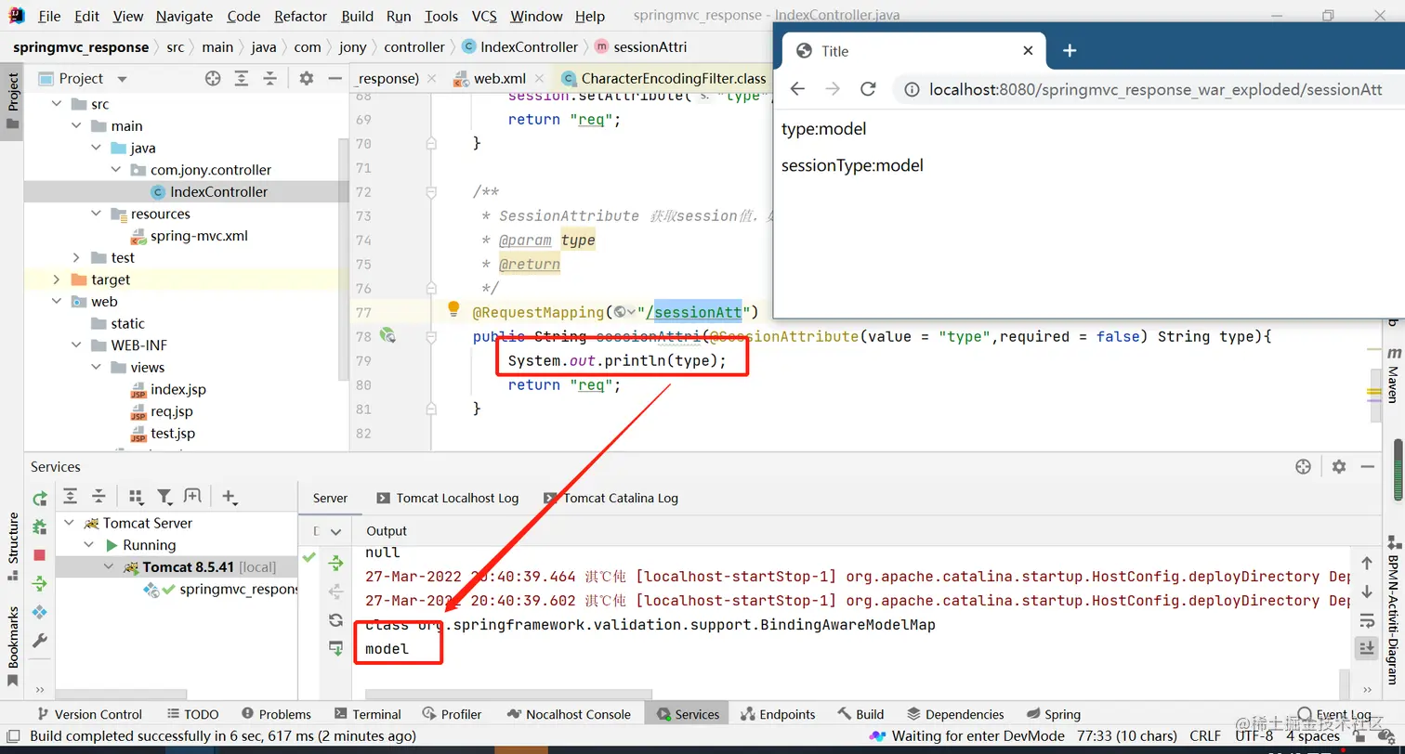The width and height of the screenshot is (1405, 754).
Task: Change UTF-8 file encoding in status bar
Action: pyautogui.click(x=1254, y=736)
